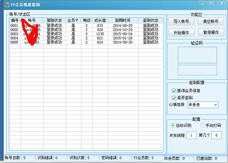The height and width of the screenshot is (163, 228).
Task: Click growth value 628
Action: pyautogui.click(x=100, y=30)
